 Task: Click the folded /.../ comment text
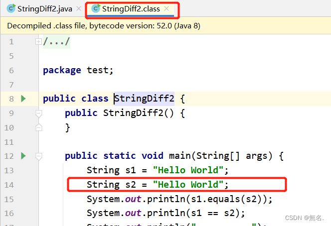coord(56,41)
